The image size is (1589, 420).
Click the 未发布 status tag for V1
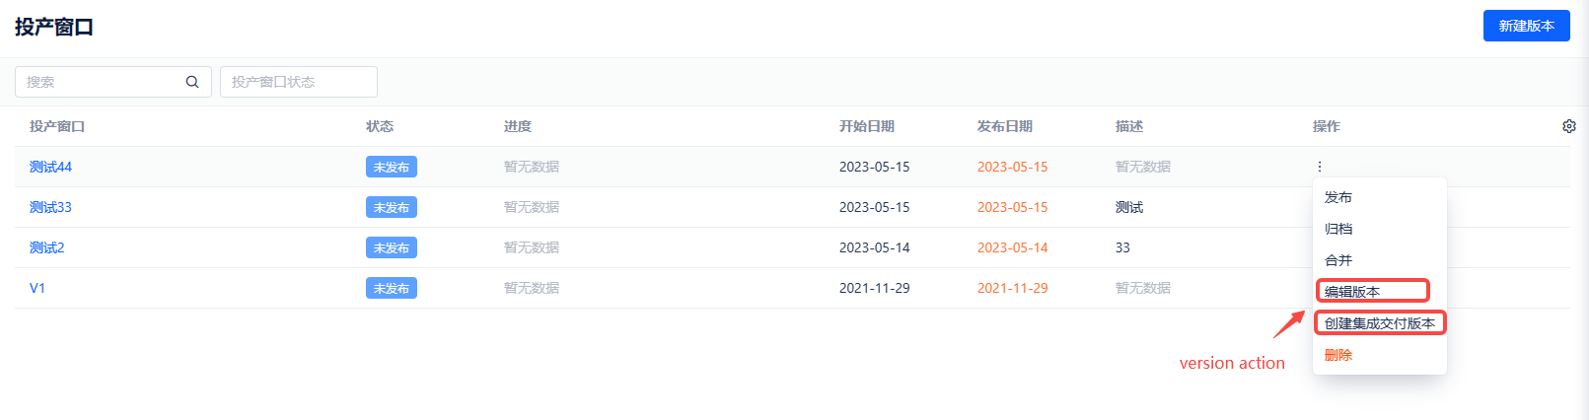tap(391, 288)
